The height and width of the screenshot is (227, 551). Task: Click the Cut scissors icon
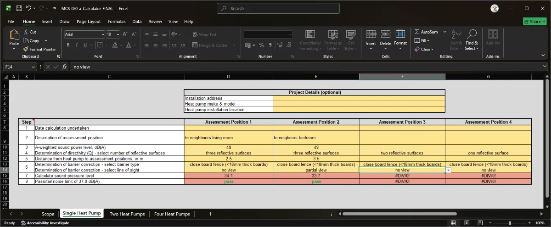26,32
